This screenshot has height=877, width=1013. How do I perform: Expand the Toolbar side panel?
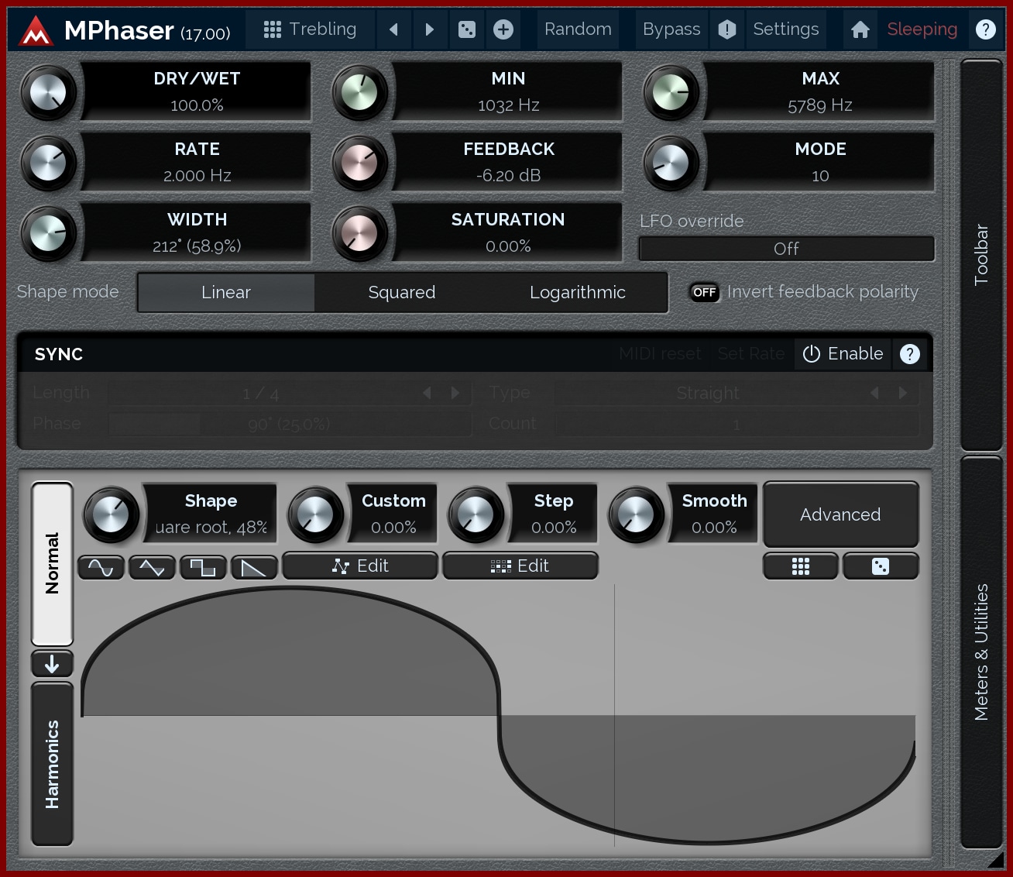tap(981, 255)
